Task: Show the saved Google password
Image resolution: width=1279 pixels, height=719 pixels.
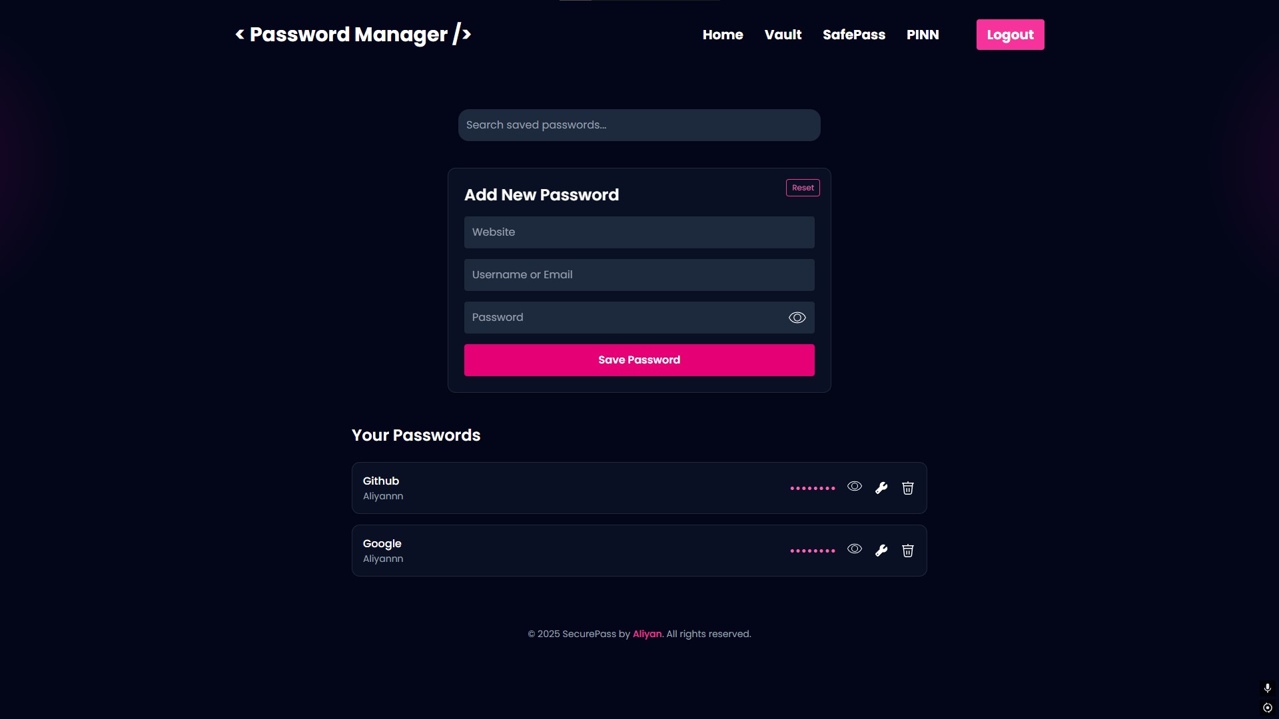Action: point(853,549)
